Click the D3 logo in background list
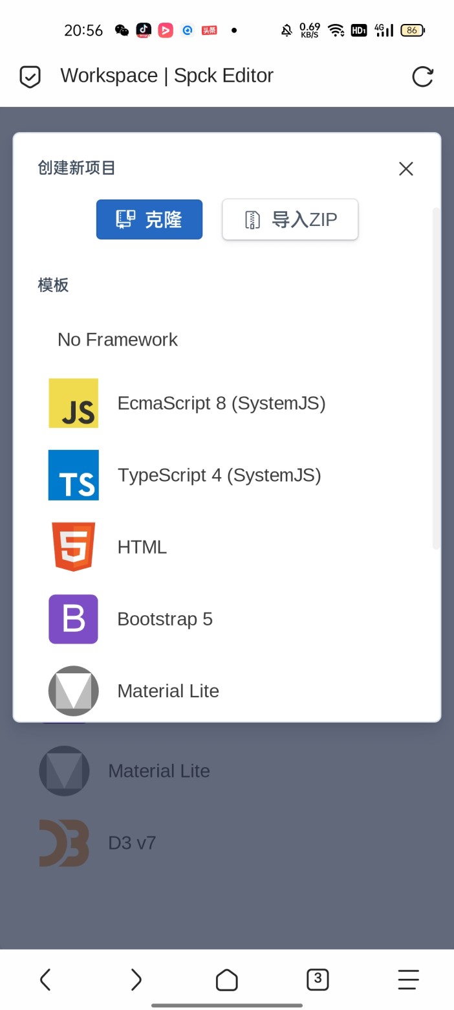 64,843
